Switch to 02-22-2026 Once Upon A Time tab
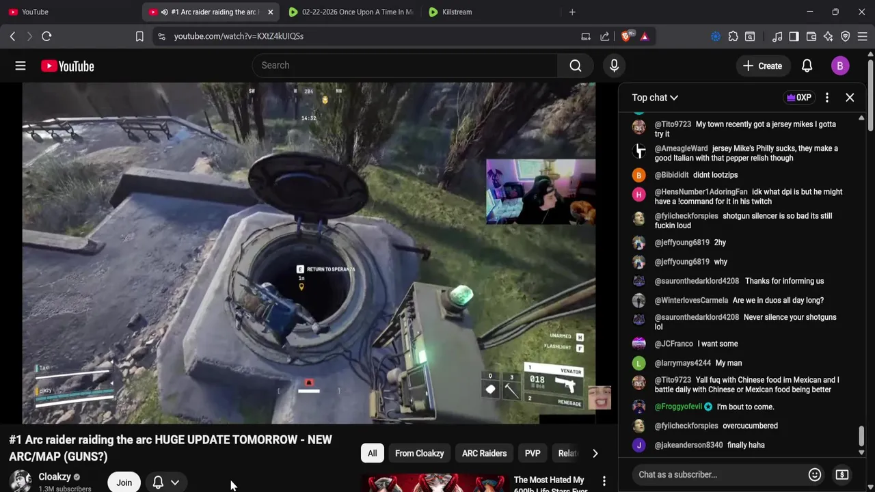 point(351,12)
